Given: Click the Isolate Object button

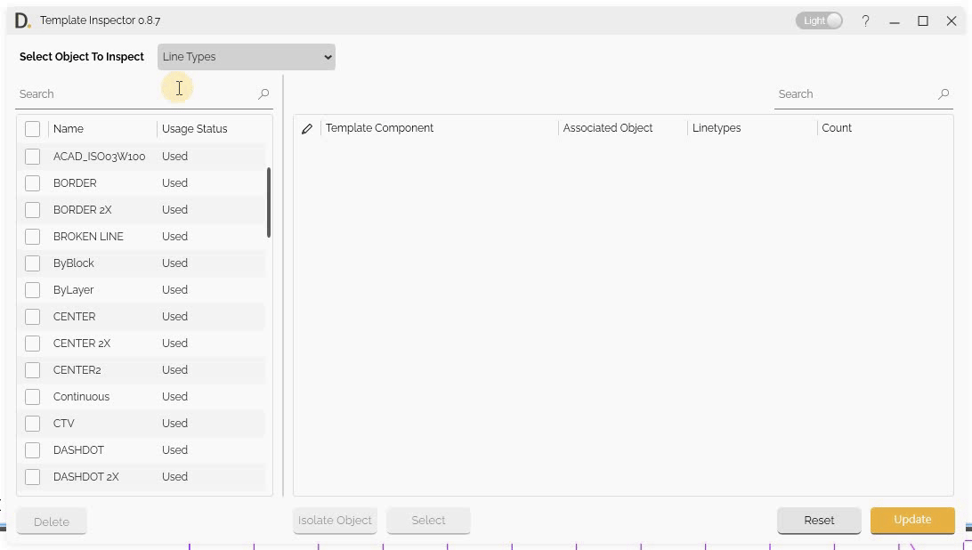Looking at the screenshot, I should (335, 520).
